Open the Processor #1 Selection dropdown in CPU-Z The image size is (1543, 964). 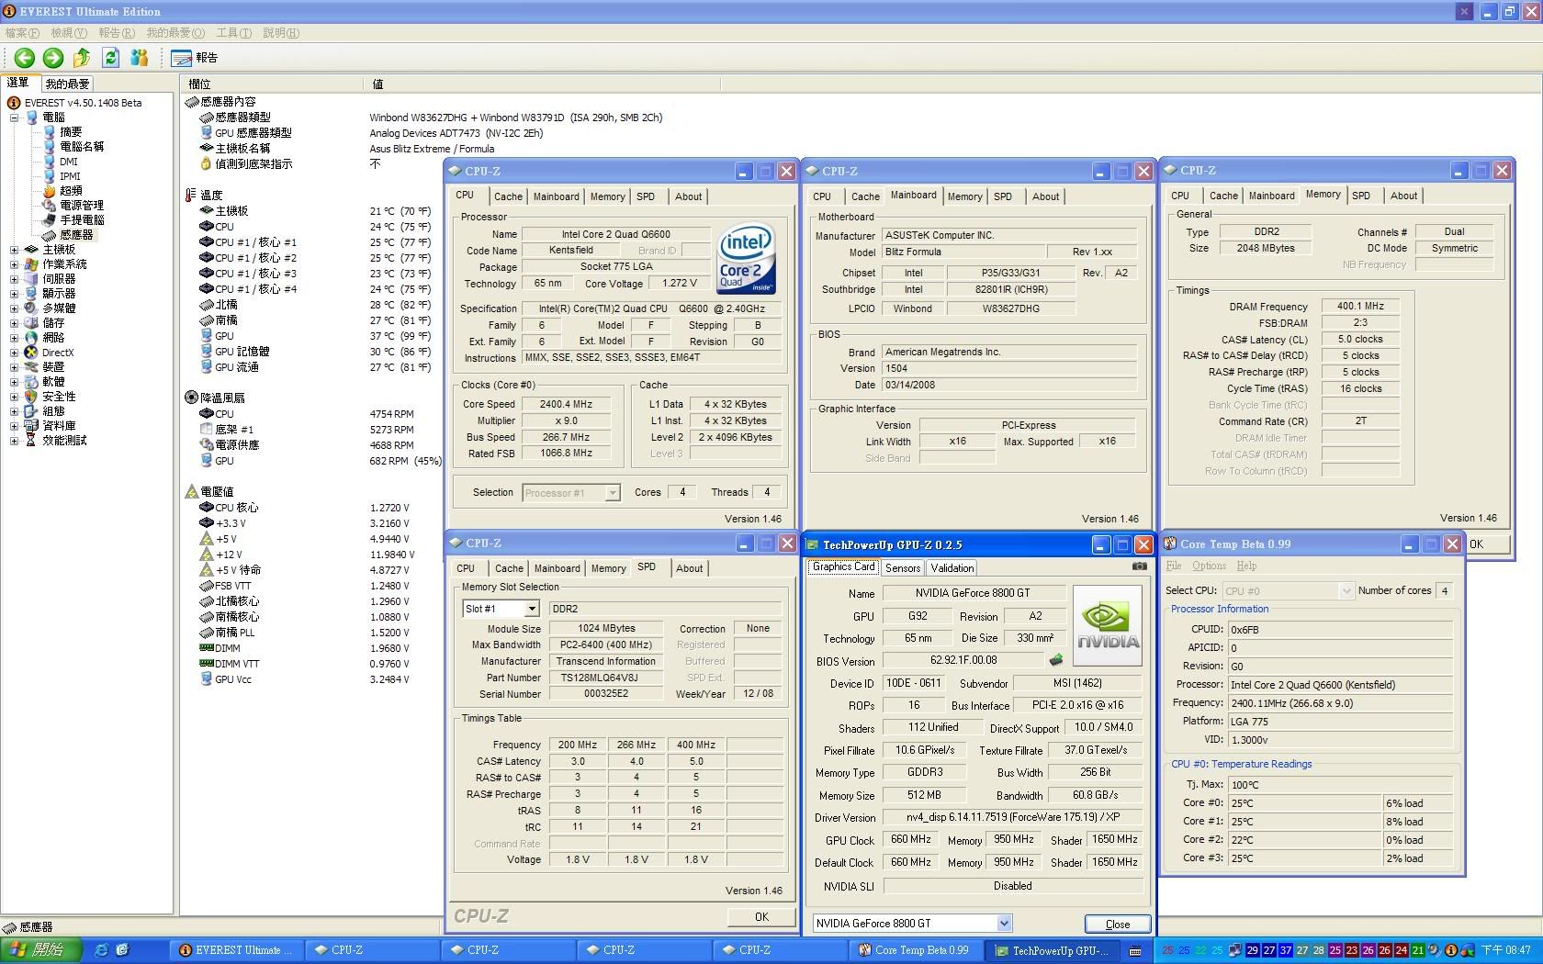(613, 493)
